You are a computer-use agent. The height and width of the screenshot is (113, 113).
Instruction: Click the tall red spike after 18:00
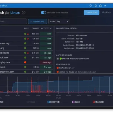click(x=32, y=84)
